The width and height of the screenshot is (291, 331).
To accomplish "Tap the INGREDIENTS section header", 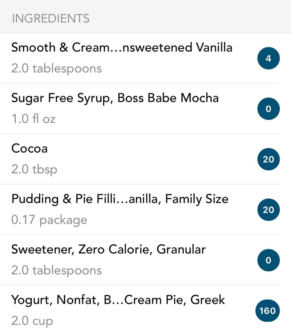I will 51,19.
